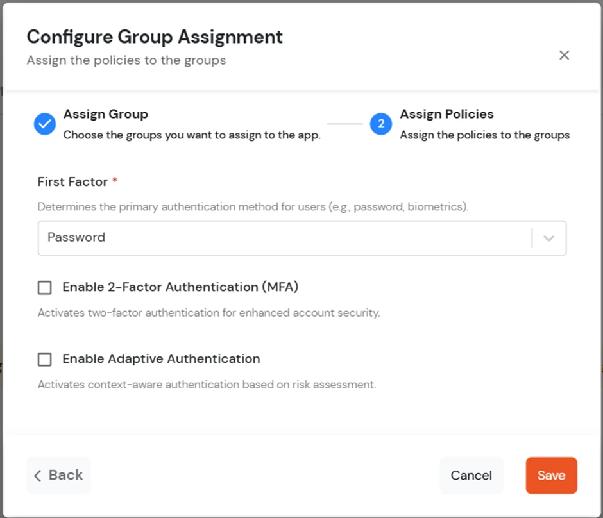Click the Assign Policies step description text
Image resolution: width=603 pixels, height=518 pixels.
tap(484, 135)
